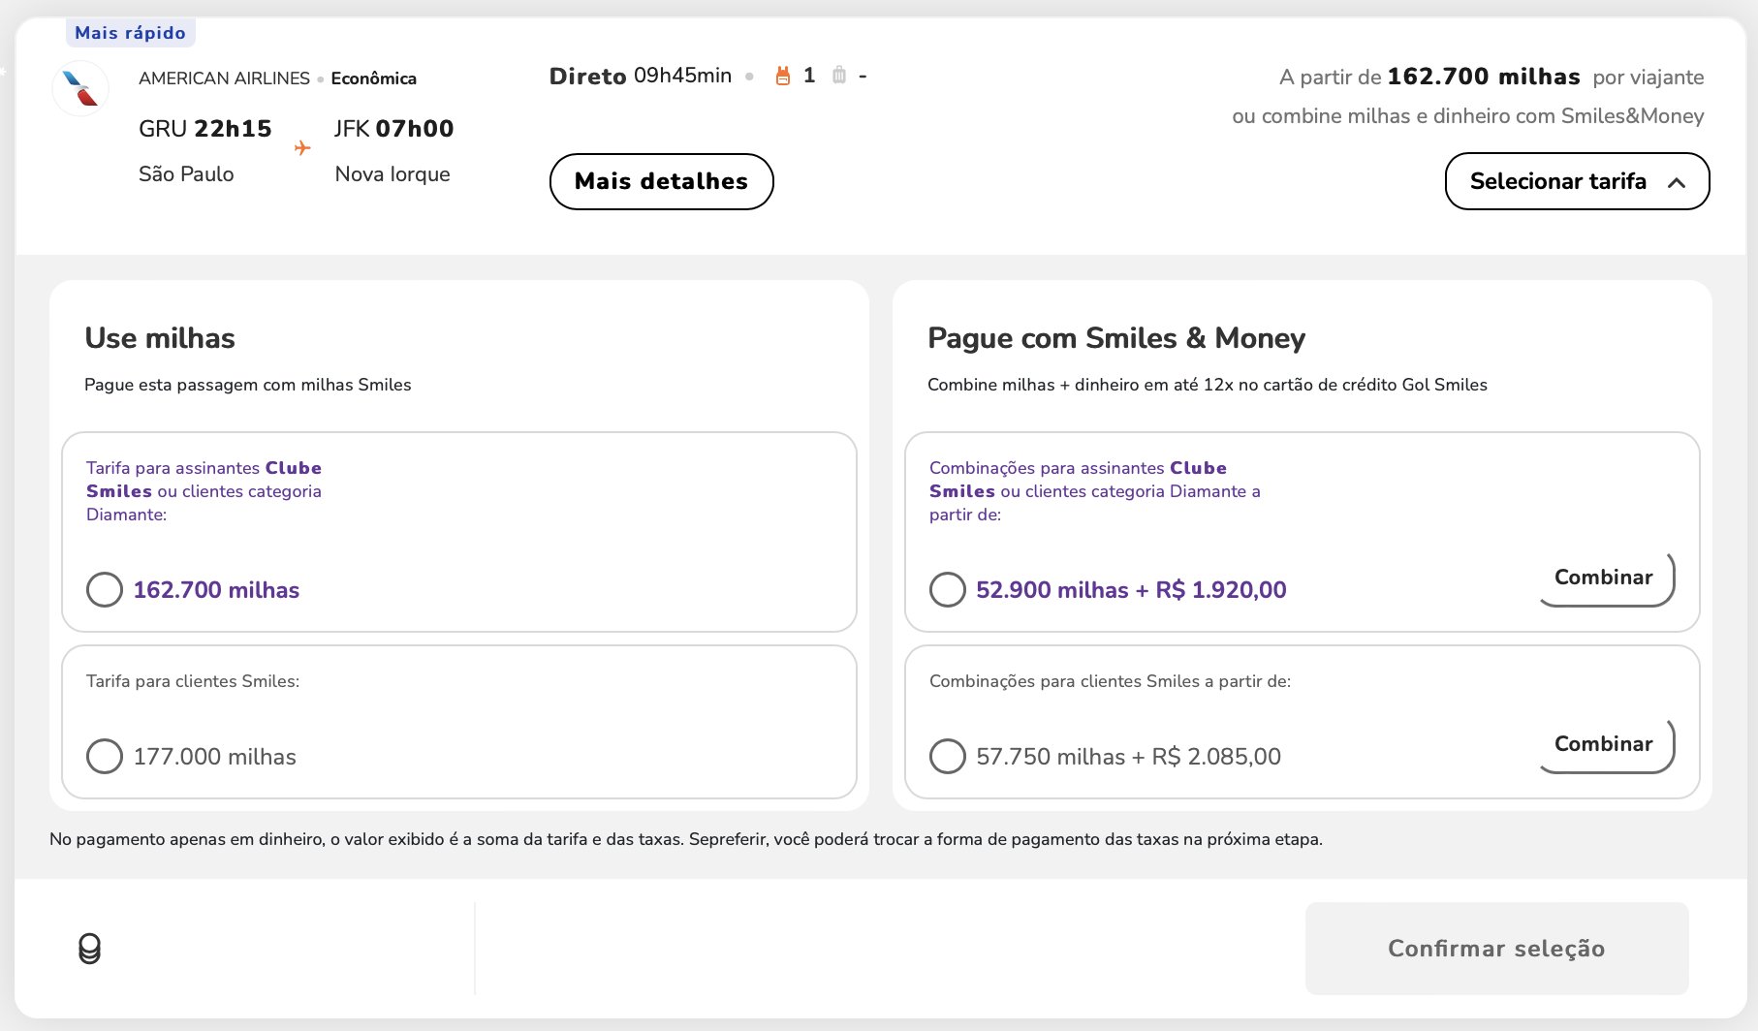Click the orange carry-on bag icon
This screenshot has width=1758, height=1031.
783,76
